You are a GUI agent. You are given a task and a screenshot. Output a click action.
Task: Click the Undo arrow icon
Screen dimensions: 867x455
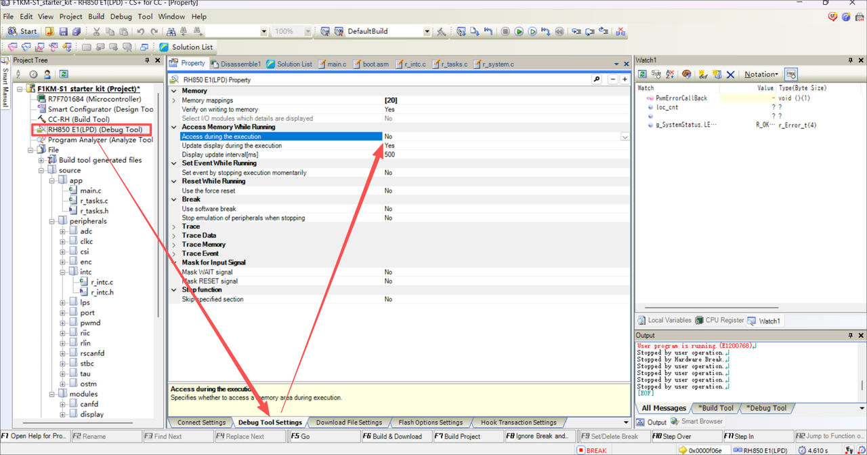pyautogui.click(x=140, y=31)
